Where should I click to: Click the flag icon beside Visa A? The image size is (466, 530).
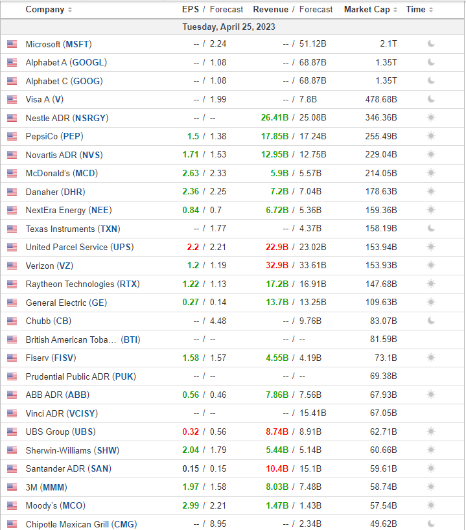pos(12,99)
